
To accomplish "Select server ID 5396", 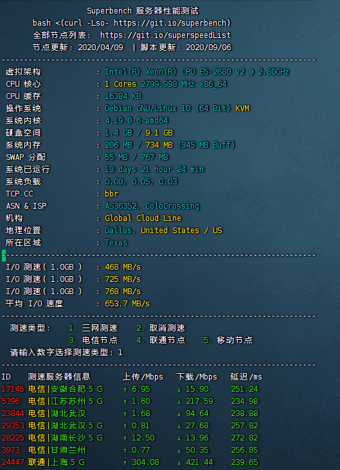I will [10, 401].
